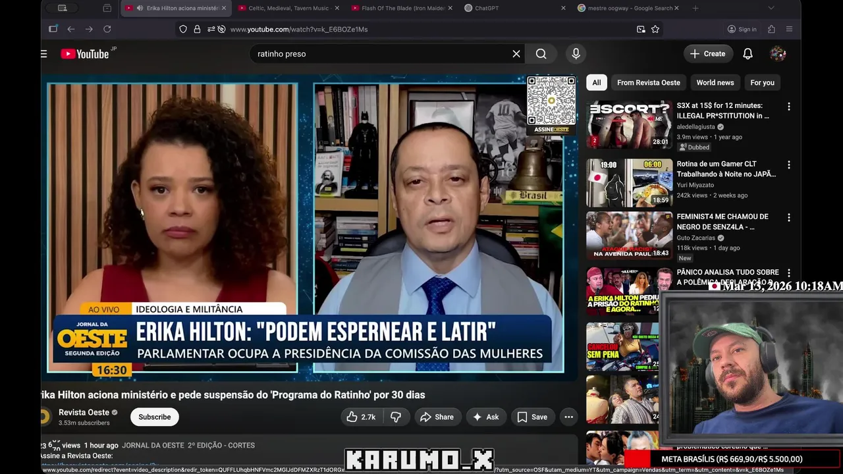
Task: Clear the search text with X
Action: 516,54
